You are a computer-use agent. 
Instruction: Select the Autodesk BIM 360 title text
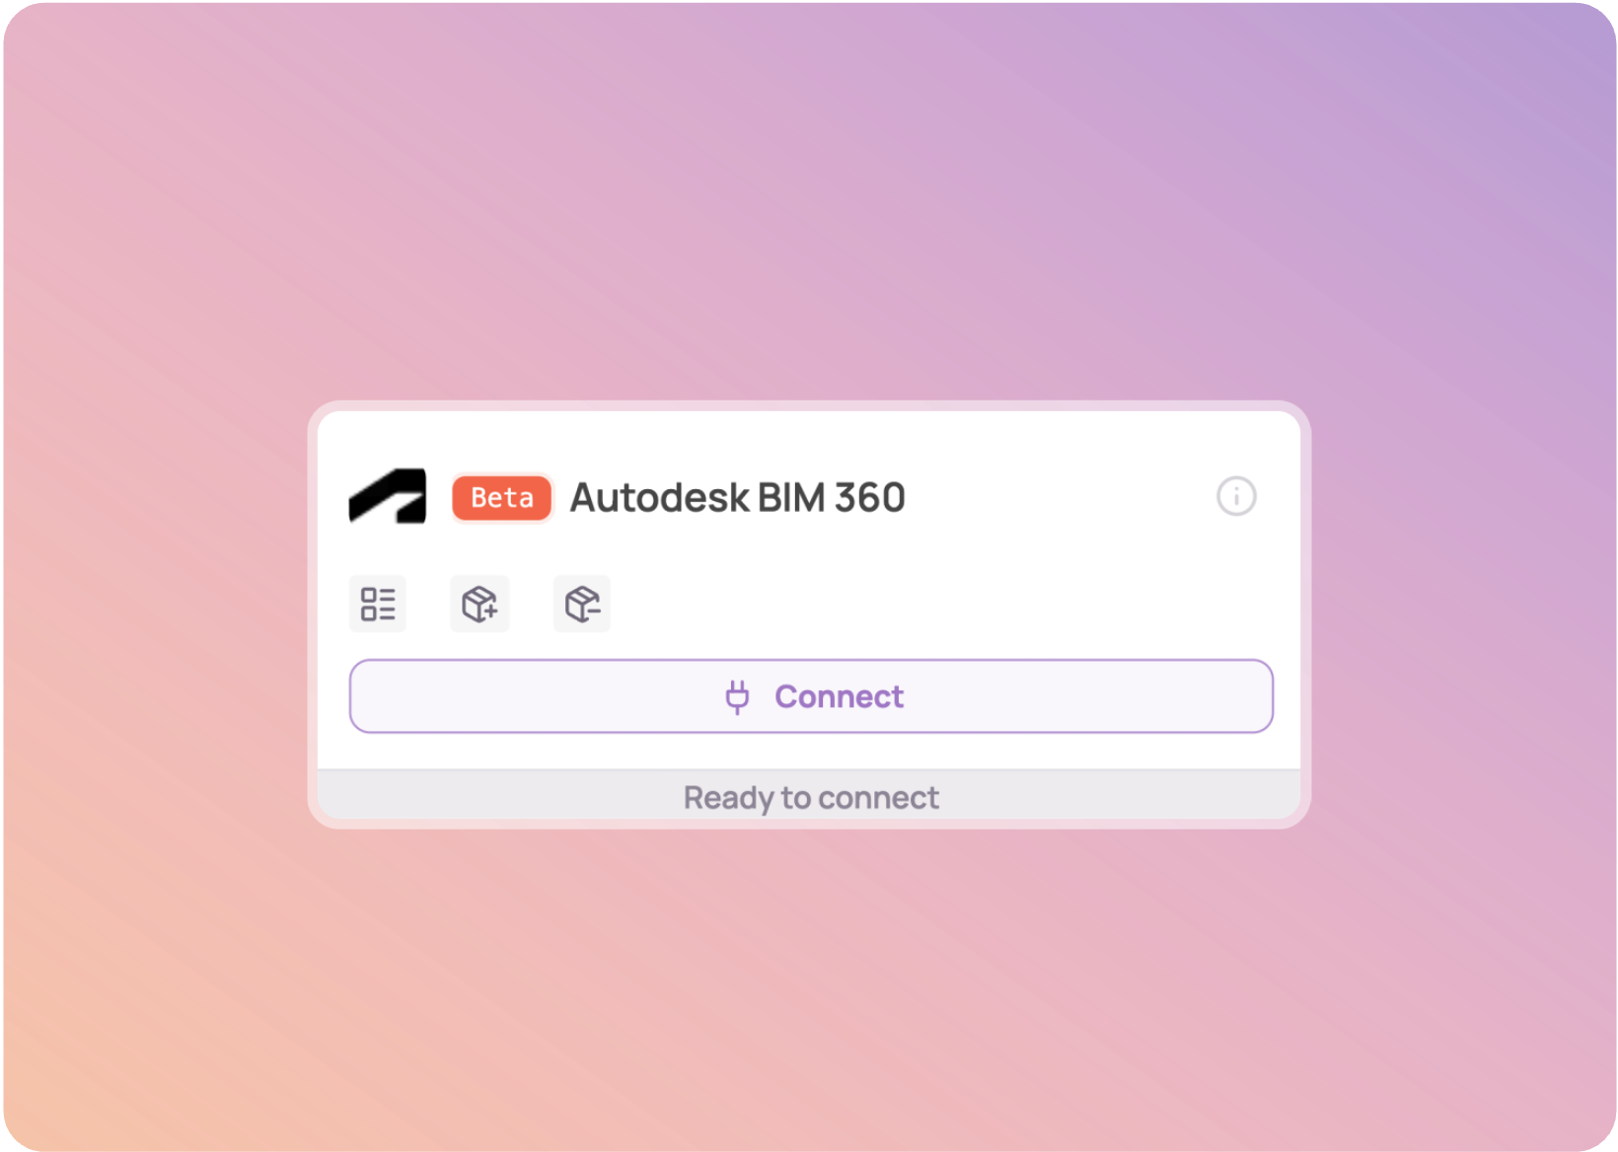point(738,497)
